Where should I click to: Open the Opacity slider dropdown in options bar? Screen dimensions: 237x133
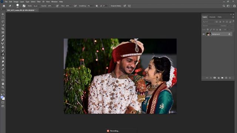[53, 6]
